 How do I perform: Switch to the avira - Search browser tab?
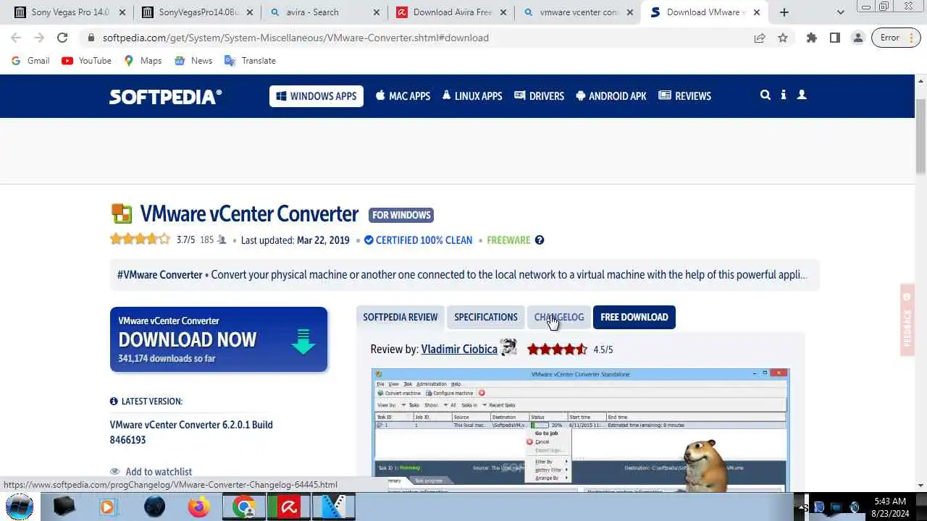[324, 12]
